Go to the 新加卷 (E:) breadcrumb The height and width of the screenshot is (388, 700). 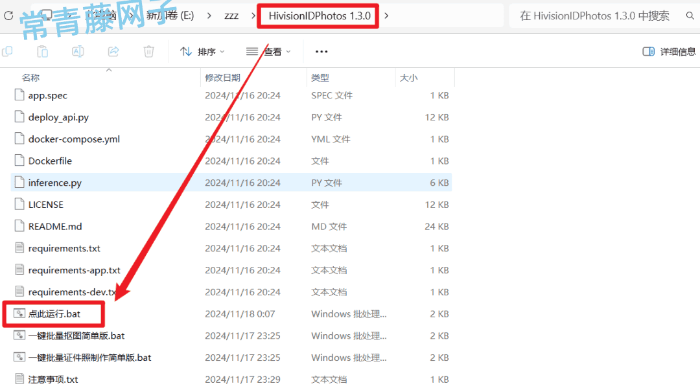[170, 16]
